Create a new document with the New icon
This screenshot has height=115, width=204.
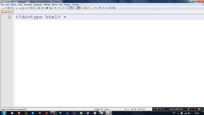(x=2, y=8)
